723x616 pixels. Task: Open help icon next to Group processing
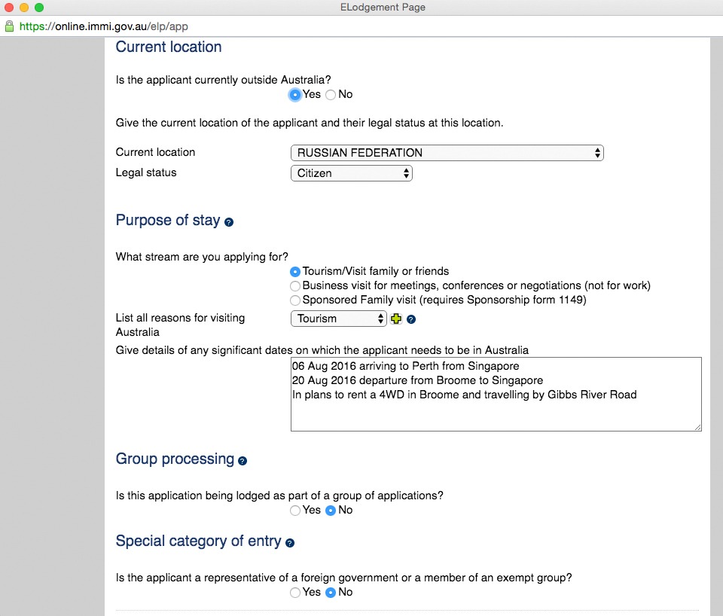[x=243, y=461]
